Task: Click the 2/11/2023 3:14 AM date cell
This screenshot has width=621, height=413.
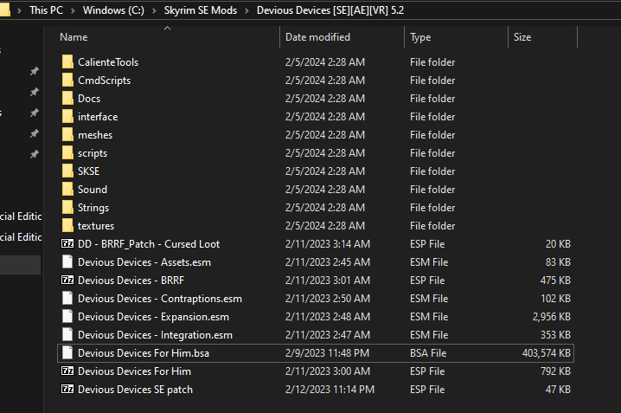Action: pos(328,244)
